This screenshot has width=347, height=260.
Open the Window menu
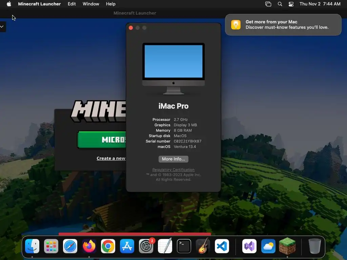point(91,4)
